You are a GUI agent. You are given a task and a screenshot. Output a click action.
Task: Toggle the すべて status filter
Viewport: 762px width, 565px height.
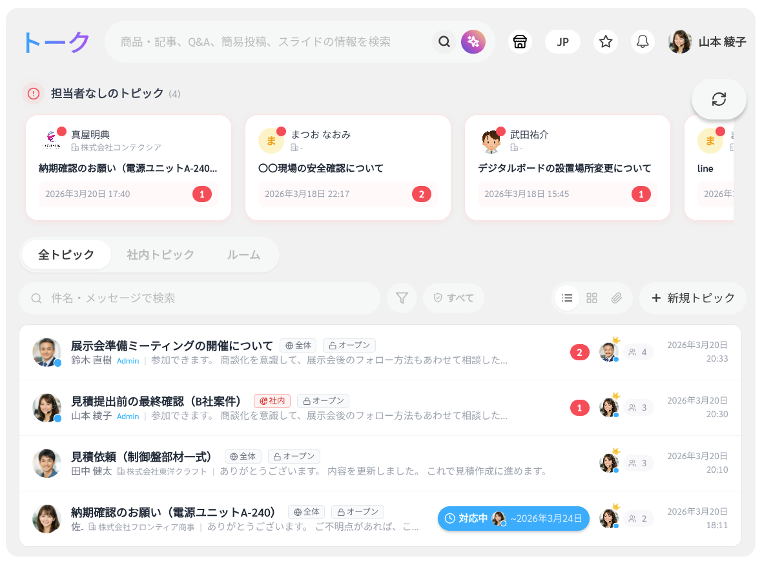coord(453,298)
